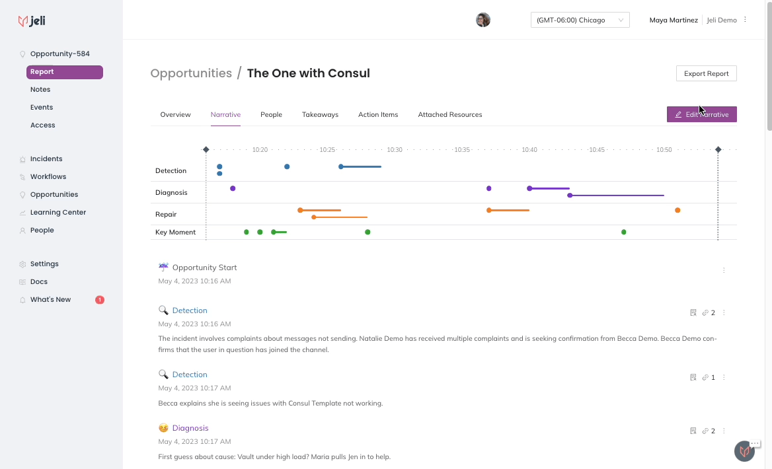Open Learning Center in sidebar
Viewport: 772px width, 469px height.
click(x=58, y=212)
